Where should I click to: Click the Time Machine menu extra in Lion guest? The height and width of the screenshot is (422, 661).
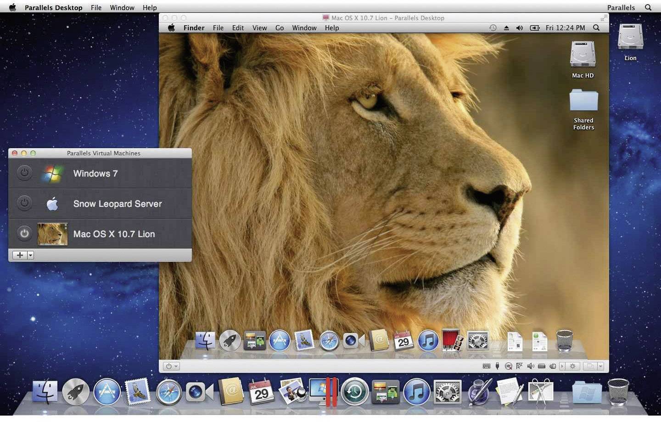pos(493,28)
